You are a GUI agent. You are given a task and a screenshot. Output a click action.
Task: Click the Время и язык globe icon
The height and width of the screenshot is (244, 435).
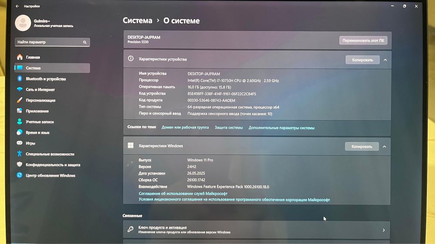coord(20,132)
